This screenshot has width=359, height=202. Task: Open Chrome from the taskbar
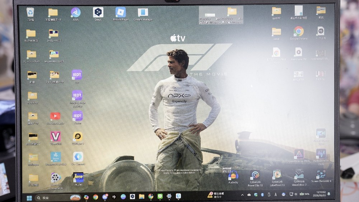[95, 197]
